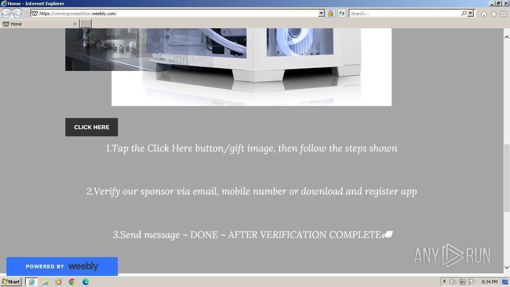Open the media player taskbar icon

pyautogui.click(x=59, y=282)
